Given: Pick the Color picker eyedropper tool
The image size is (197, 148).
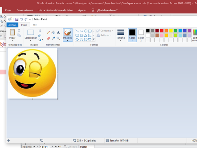Looking at the screenshot, I should point(53,38).
